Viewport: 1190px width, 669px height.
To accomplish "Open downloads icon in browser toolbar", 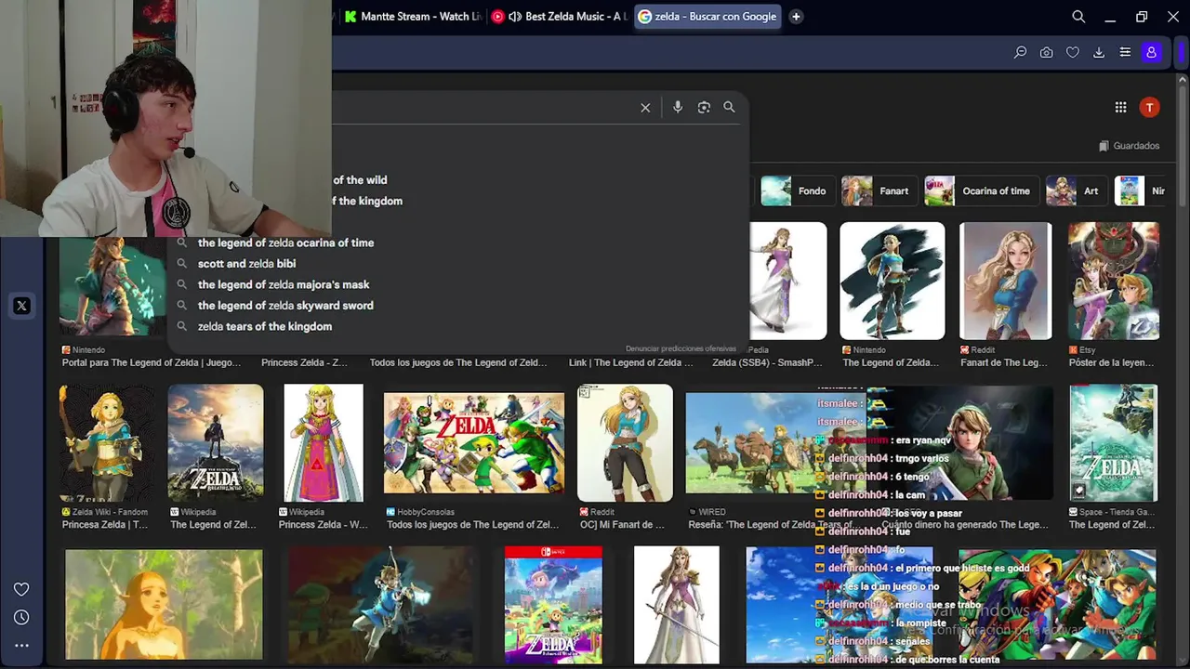I will tap(1099, 53).
